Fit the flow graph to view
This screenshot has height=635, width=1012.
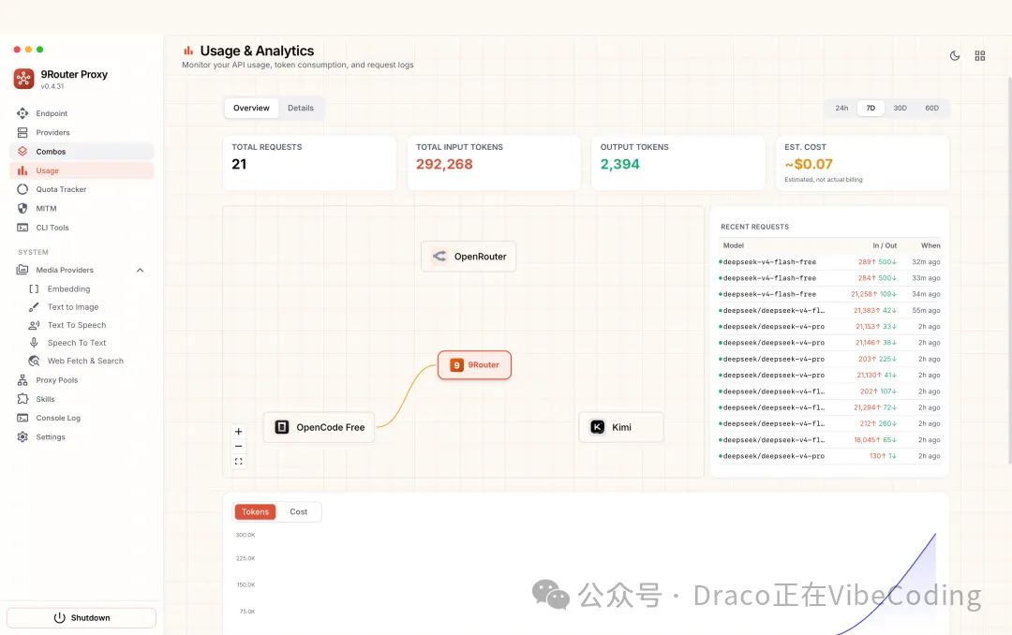tap(239, 462)
